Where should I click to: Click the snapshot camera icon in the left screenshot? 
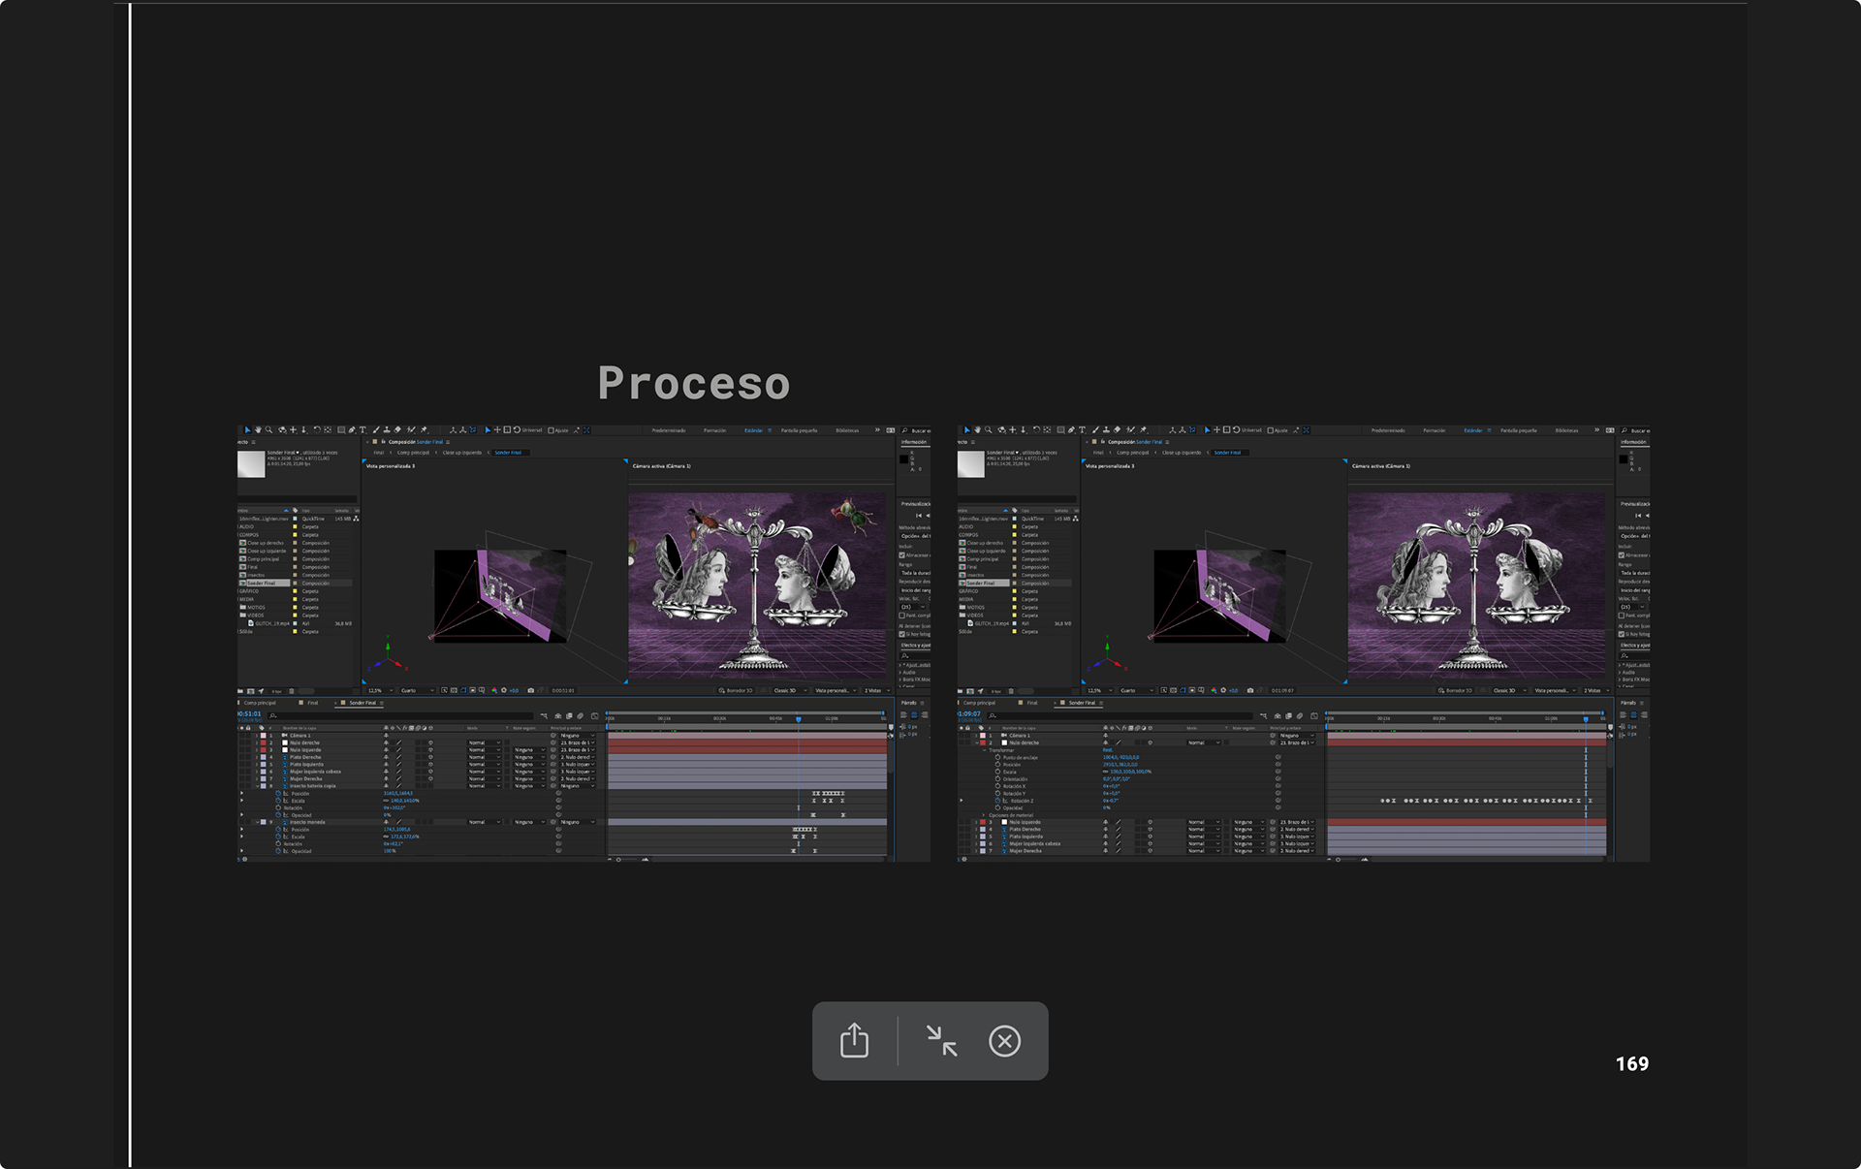tap(530, 690)
